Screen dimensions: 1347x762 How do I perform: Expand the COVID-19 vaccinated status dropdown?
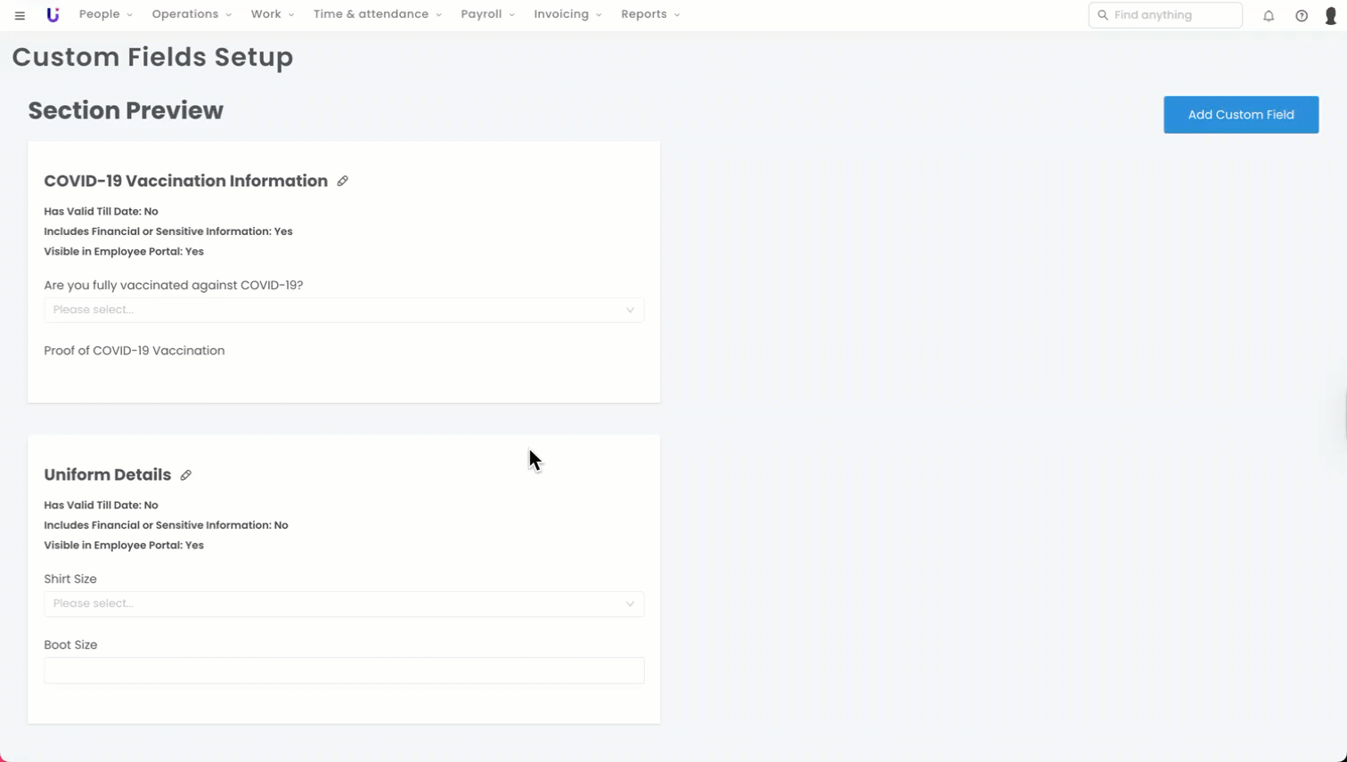coord(344,310)
